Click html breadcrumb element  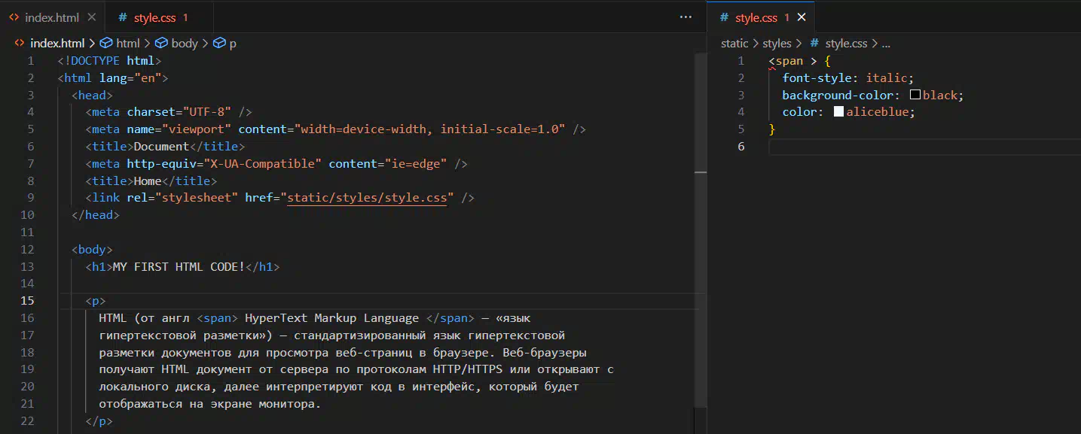coord(128,43)
